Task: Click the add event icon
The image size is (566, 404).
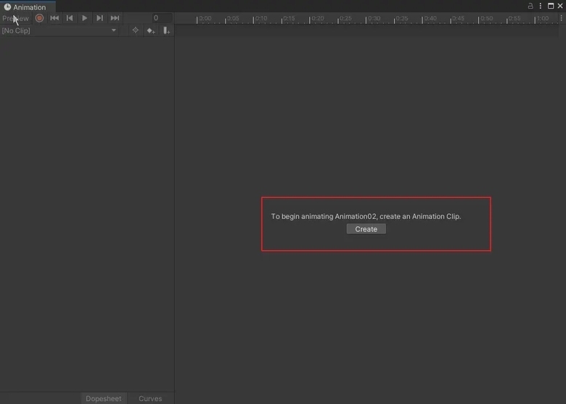Action: 166,30
